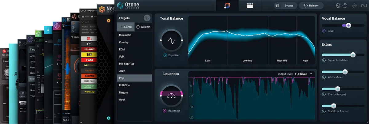Toggle the Equalizer power button
The height and width of the screenshot is (124, 369).
[165, 55]
